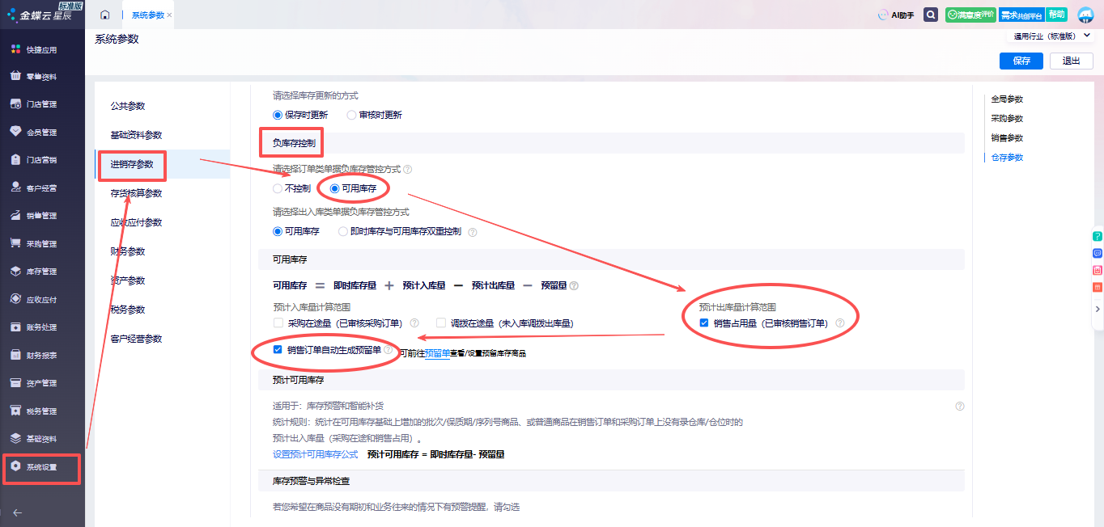
Task: Collapse sidebar with the back arrow
Action: coord(18,512)
